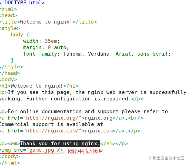Click the word 'Verdana' in font-family
The width and height of the screenshot is (189, 165).
point(99,54)
